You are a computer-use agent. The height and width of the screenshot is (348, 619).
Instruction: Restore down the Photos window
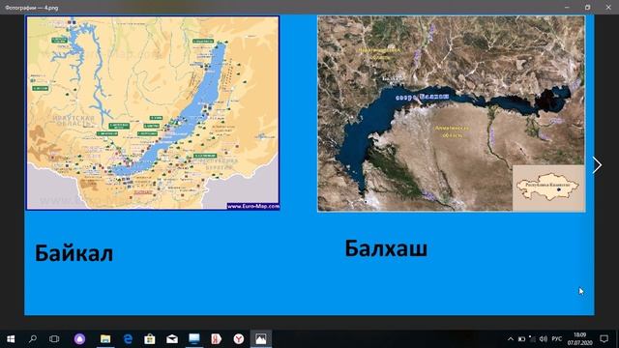coord(587,7)
